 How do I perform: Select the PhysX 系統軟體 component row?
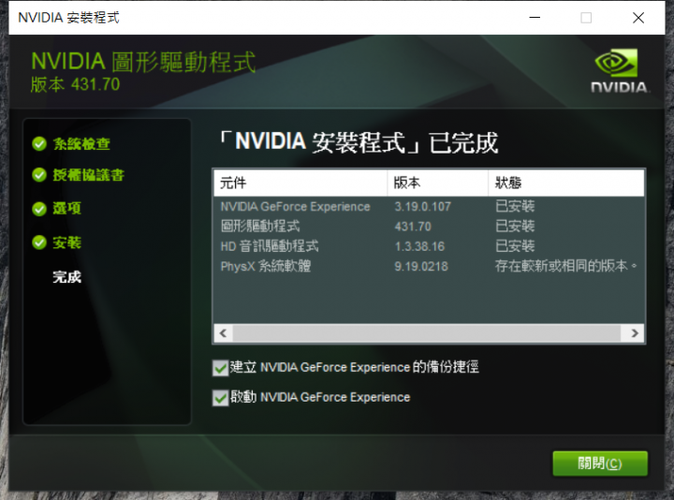pyautogui.click(x=429, y=267)
